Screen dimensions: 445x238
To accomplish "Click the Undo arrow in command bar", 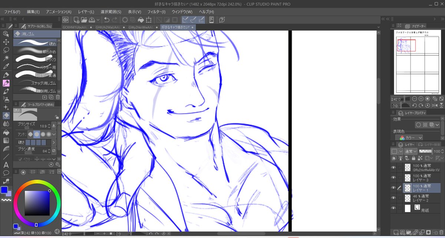I will [107, 20].
